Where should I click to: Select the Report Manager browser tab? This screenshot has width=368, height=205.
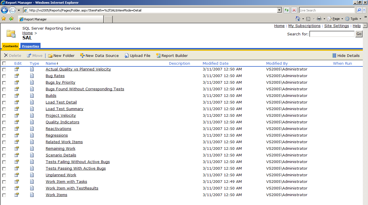point(61,19)
